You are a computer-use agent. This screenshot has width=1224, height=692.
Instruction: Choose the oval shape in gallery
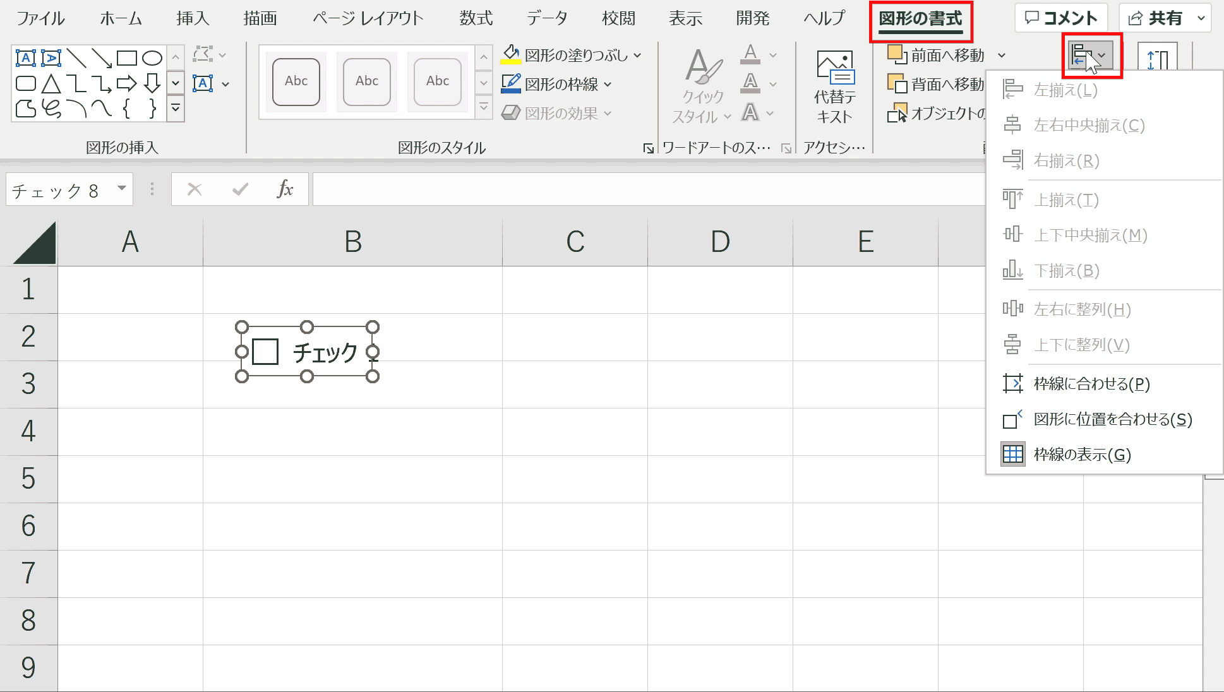pyautogui.click(x=152, y=58)
